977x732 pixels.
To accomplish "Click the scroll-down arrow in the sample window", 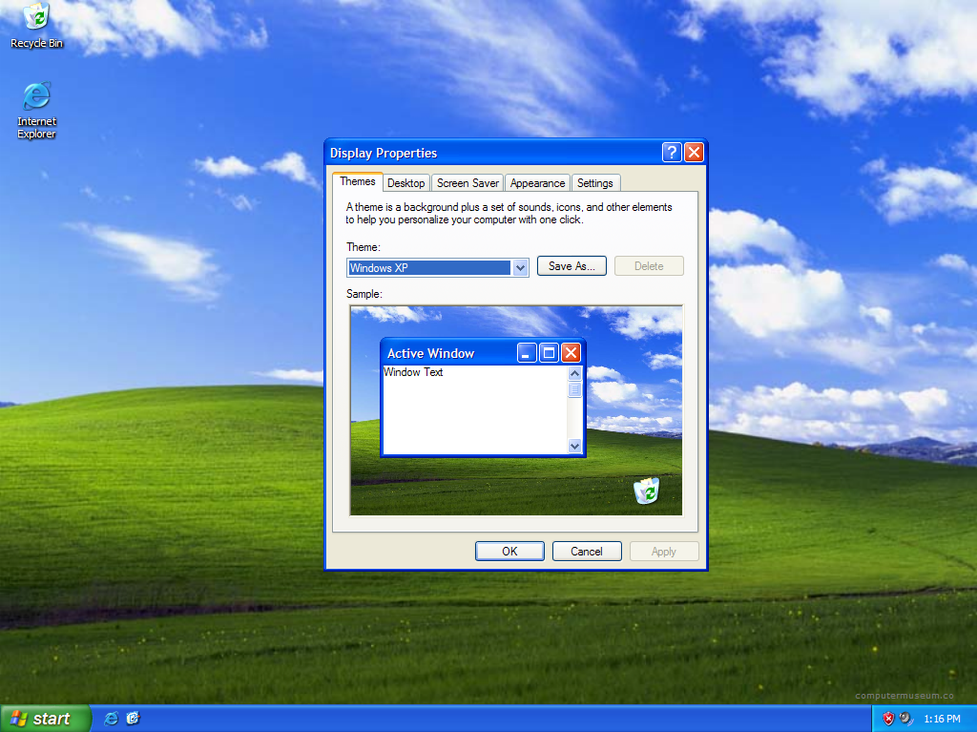I will pyautogui.click(x=574, y=446).
